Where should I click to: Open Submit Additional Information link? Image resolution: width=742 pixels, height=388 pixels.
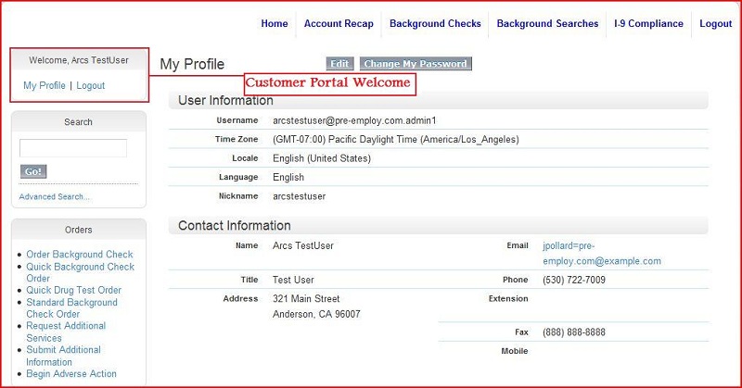coord(63,356)
